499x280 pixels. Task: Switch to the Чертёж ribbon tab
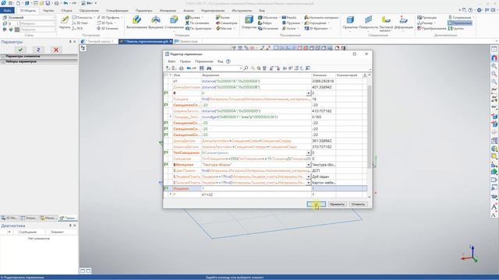point(48,10)
